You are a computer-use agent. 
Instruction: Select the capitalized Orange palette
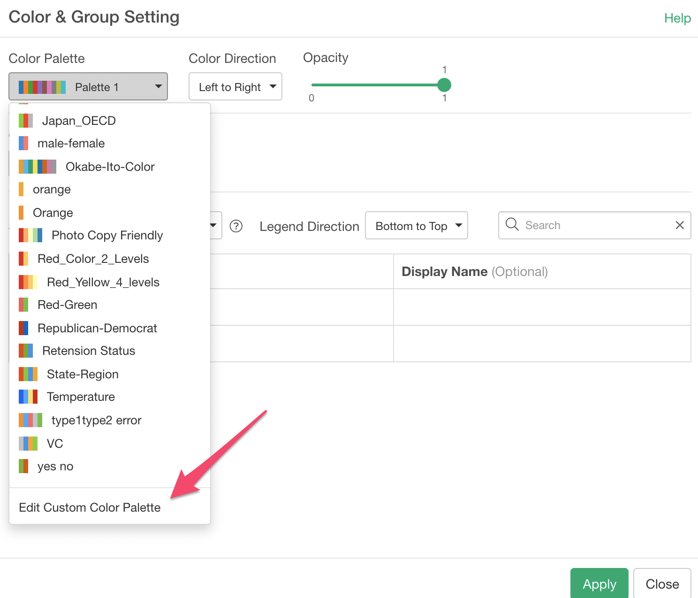pos(110,213)
